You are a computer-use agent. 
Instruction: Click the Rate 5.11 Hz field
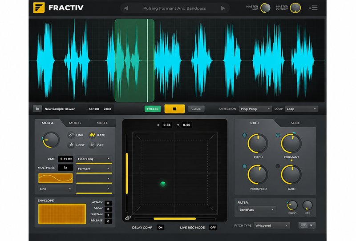pyautogui.click(x=65, y=159)
